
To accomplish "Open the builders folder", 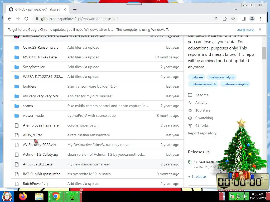I will [x=30, y=86].
